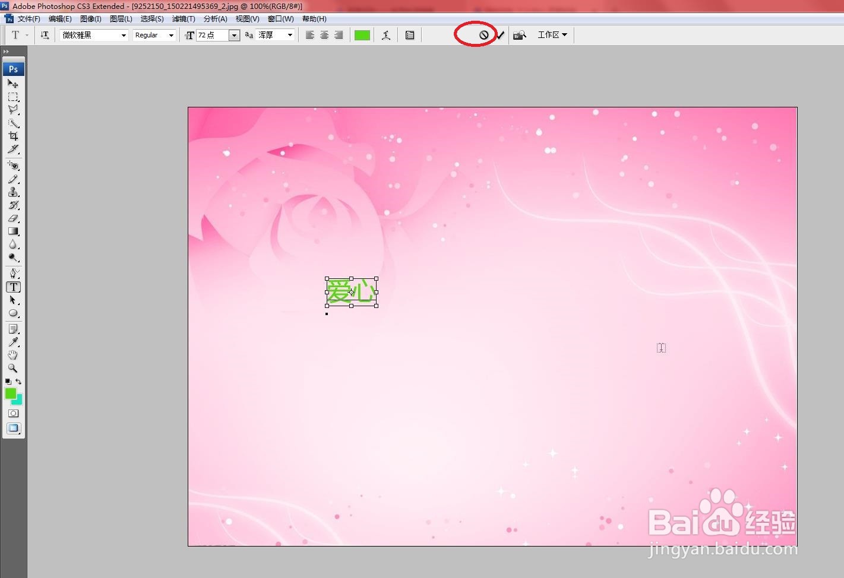This screenshot has height=578, width=844.
Task: Select the Hand tool
Action: [13, 355]
